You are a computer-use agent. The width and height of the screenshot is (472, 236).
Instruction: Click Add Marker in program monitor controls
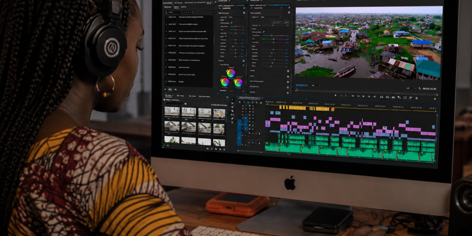coord(336,95)
